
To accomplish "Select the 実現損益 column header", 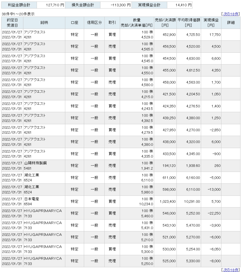I will pos(211,23).
